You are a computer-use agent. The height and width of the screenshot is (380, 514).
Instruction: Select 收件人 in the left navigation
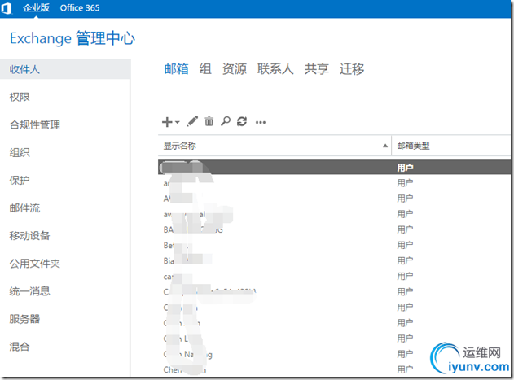[65, 69]
